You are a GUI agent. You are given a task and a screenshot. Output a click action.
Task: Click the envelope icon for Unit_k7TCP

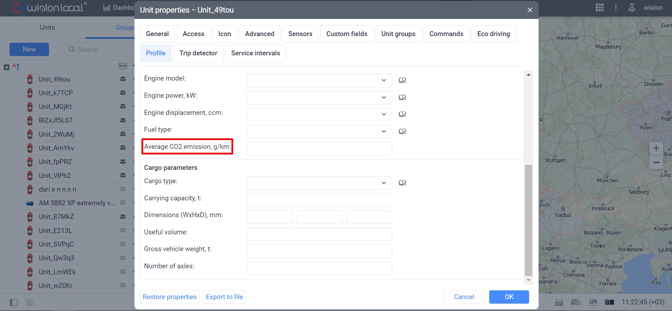coord(123,93)
